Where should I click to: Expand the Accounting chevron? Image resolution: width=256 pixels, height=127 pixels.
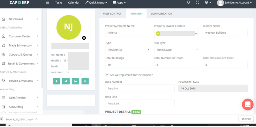pos(37,106)
